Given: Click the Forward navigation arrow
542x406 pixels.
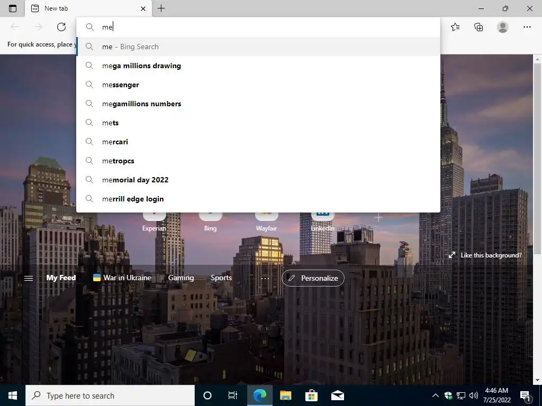Looking at the screenshot, I should point(38,27).
